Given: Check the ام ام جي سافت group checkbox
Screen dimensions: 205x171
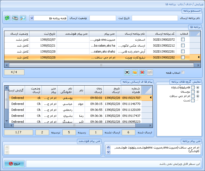Looking at the screenshot, I should (193, 96).
